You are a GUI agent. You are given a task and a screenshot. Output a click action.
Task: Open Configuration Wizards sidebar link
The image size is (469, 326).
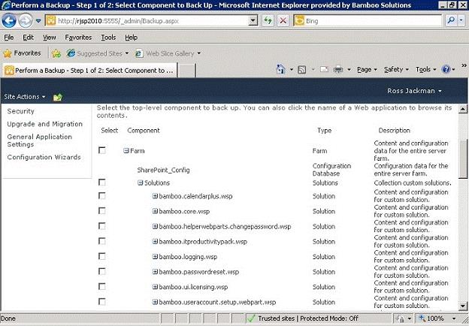[44, 157]
